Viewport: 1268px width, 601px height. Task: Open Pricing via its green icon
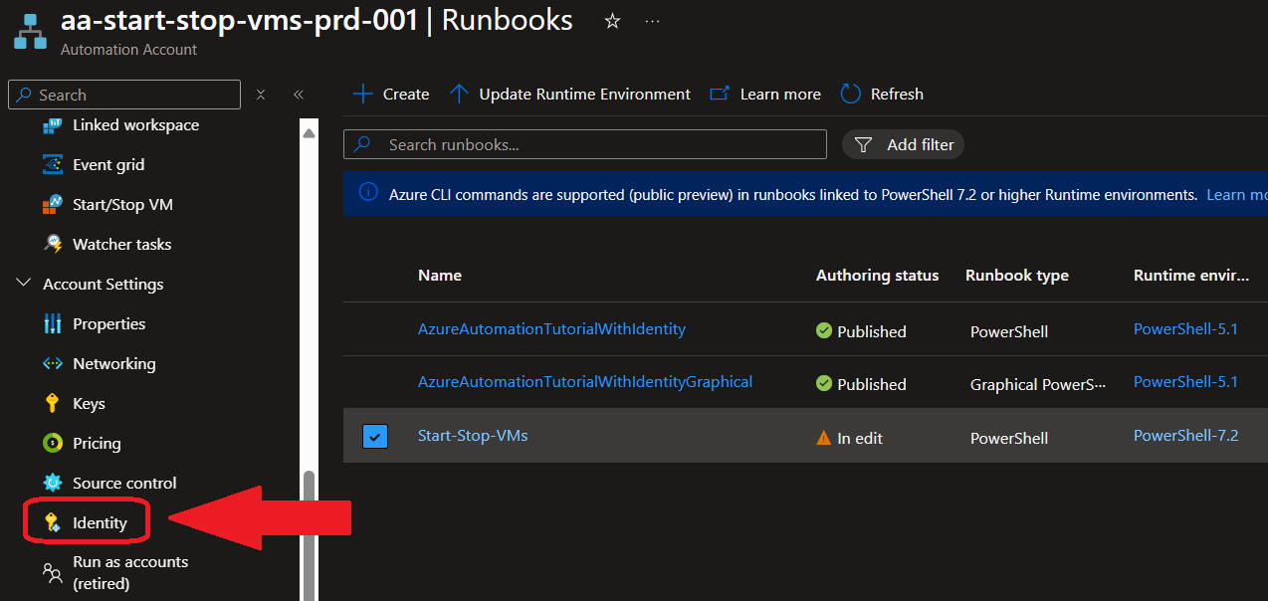53,443
